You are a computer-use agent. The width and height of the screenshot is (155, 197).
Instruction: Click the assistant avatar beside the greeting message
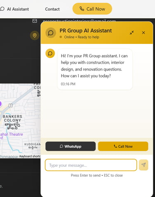[50, 54]
